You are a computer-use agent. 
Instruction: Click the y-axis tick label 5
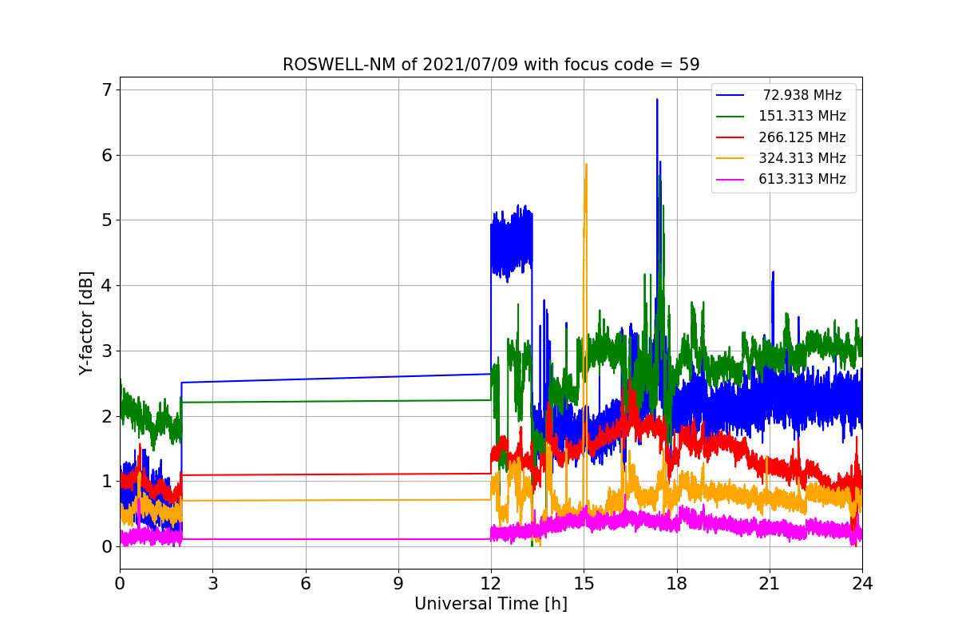point(105,220)
